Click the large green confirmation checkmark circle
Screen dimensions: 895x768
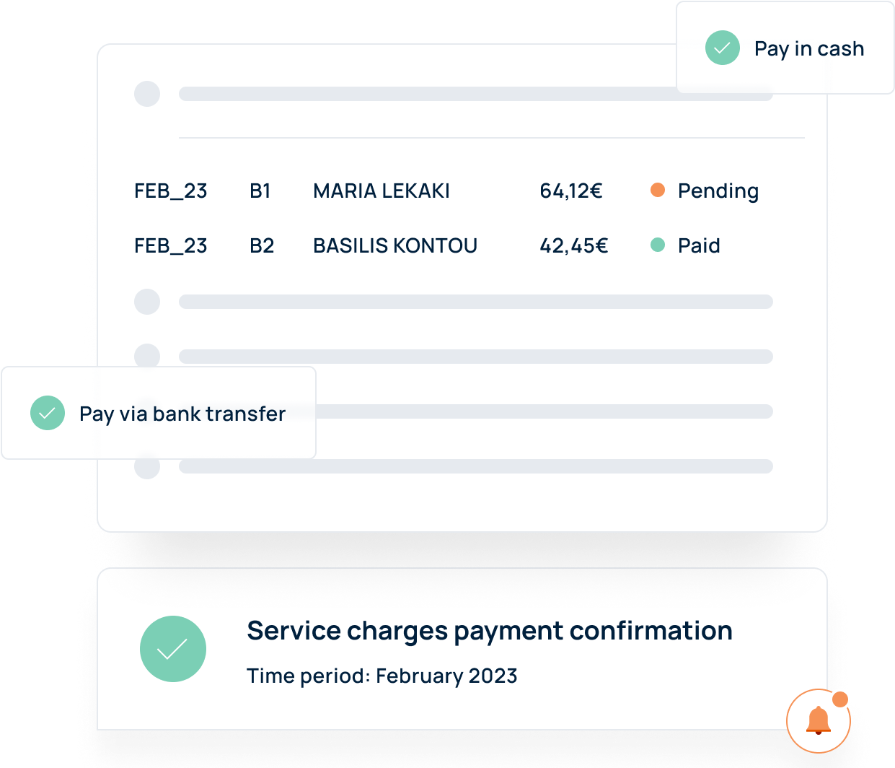pyautogui.click(x=173, y=649)
